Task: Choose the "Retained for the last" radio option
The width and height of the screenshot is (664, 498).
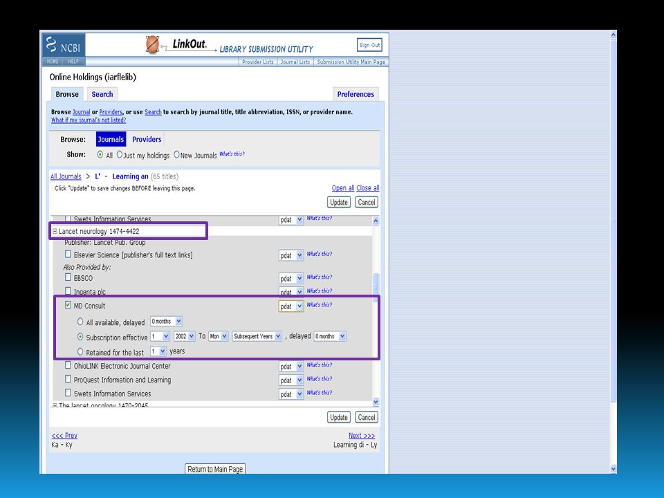Action: click(80, 351)
